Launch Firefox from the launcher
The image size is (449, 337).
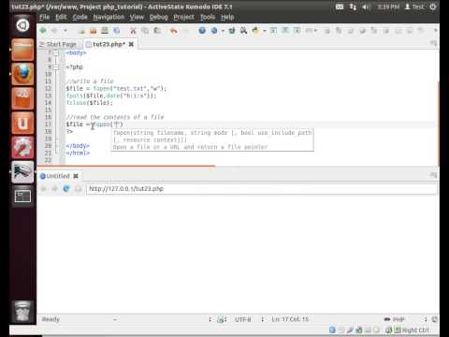tap(22, 74)
